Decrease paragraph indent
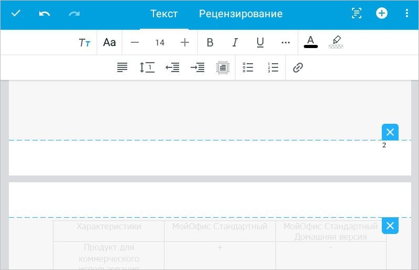 [172, 67]
